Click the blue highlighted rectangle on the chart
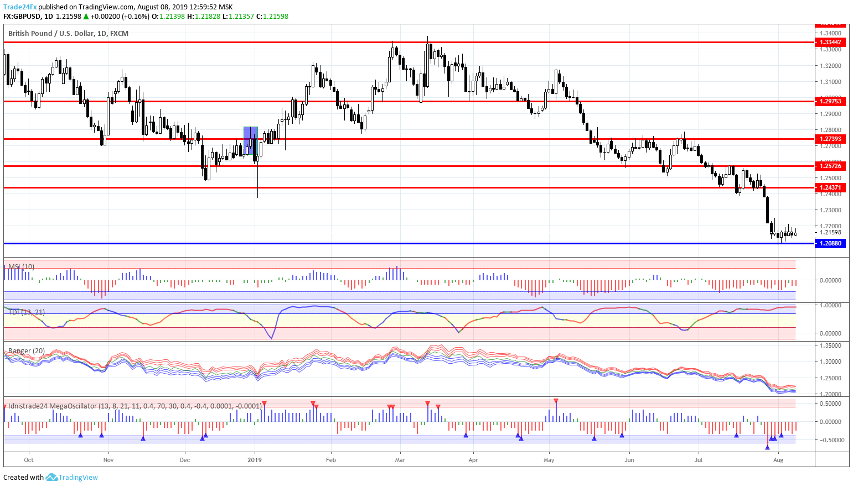Viewport: 853px width, 487px height. tap(251, 141)
